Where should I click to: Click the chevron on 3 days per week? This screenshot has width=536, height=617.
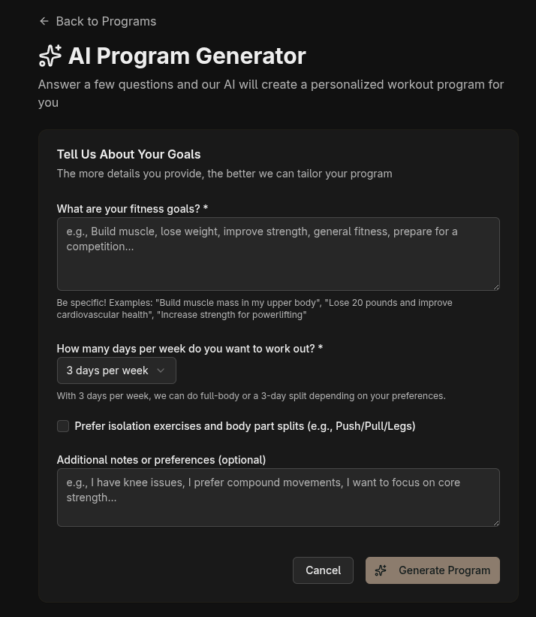tap(161, 371)
